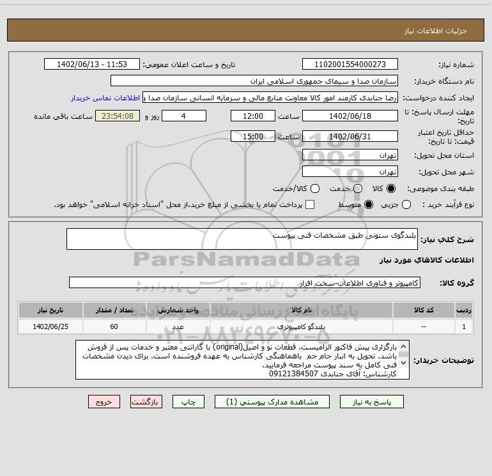This screenshot has width=492, height=476.
Task: Click the announcement date field 1402/06/13 - 11:53
Action: (92, 64)
